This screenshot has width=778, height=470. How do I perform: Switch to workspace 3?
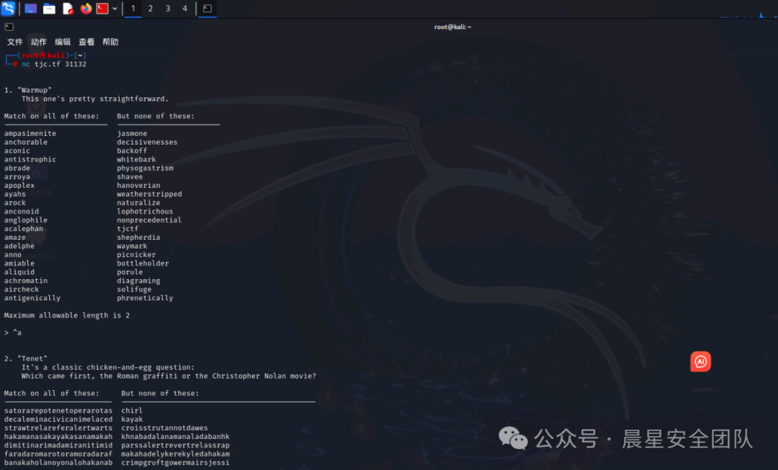(168, 9)
